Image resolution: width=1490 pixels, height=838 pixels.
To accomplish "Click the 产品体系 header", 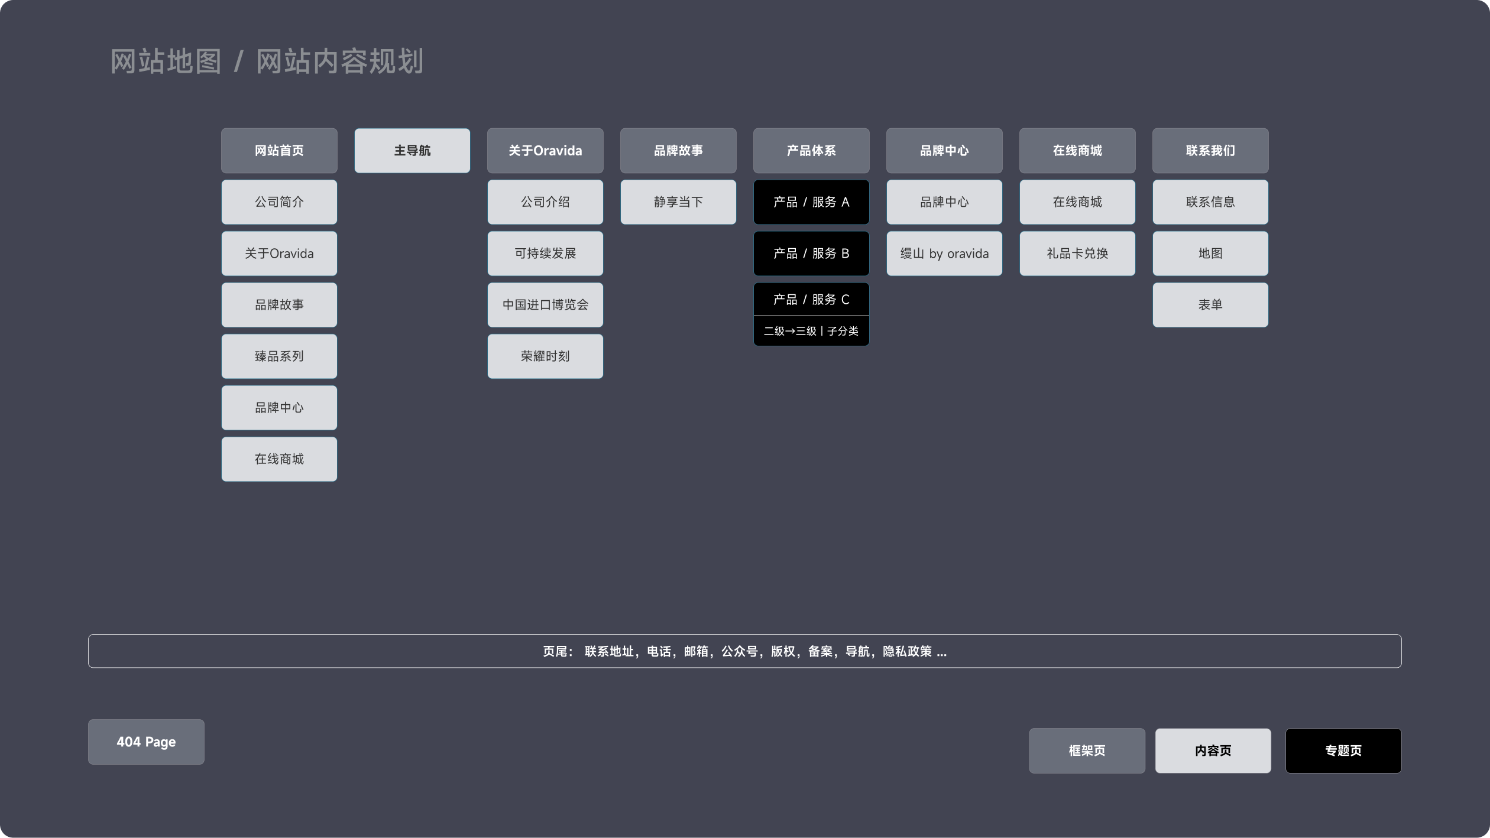I will [x=811, y=151].
